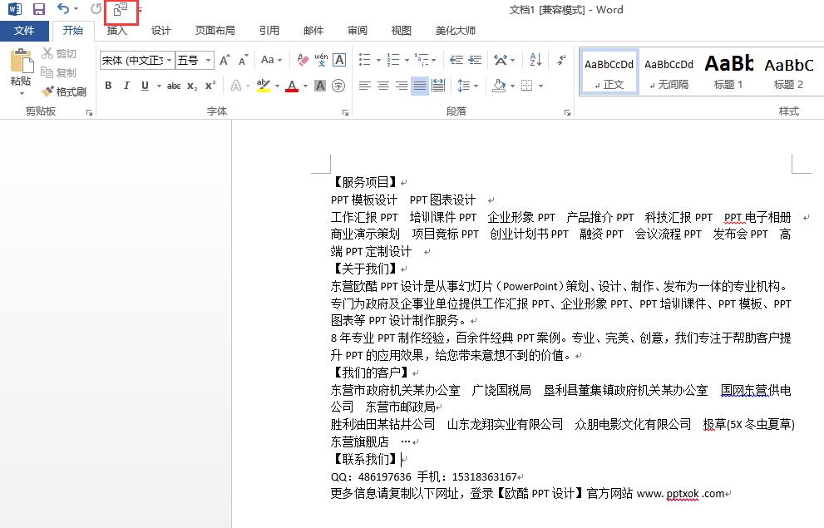The image size is (824, 528).
Task: Click Copy (复制) button
Action: click(59, 72)
